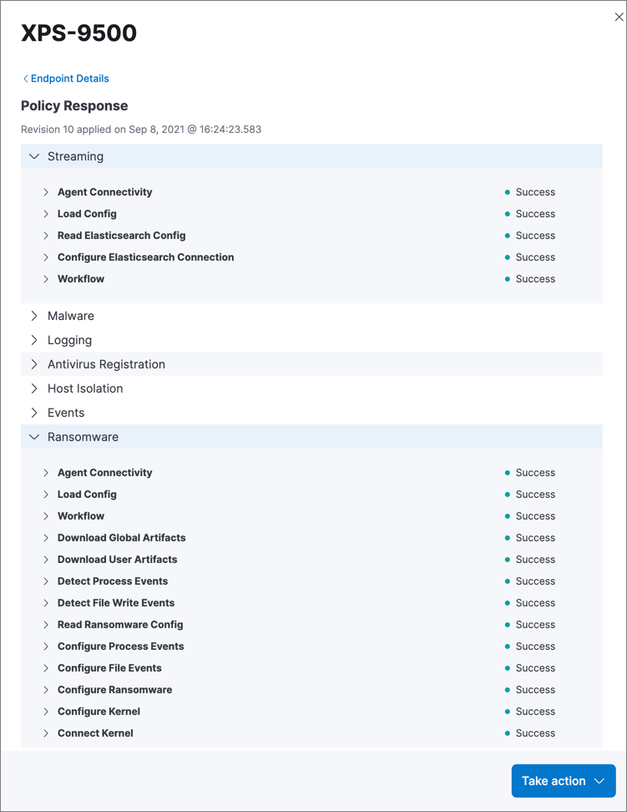Expand the Antivirus Registration section
627x812 pixels.
[x=34, y=364]
